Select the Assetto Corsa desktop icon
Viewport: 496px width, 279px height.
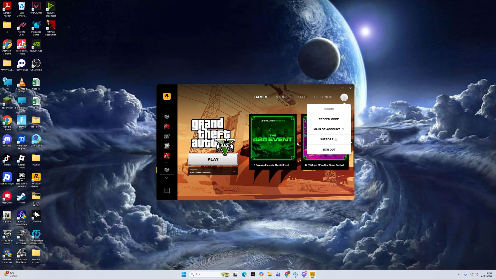(x=22, y=28)
